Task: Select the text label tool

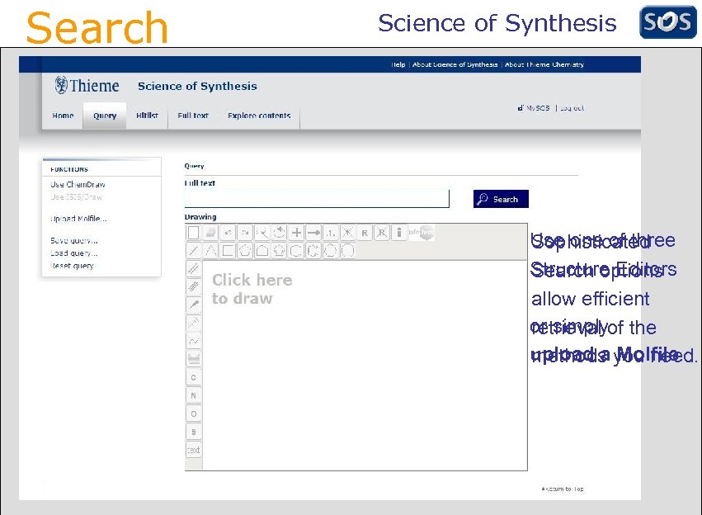Action: click(193, 450)
